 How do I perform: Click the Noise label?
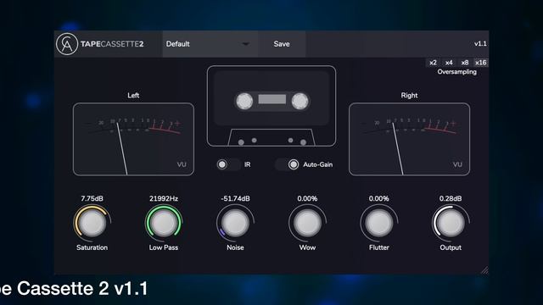[x=235, y=247]
